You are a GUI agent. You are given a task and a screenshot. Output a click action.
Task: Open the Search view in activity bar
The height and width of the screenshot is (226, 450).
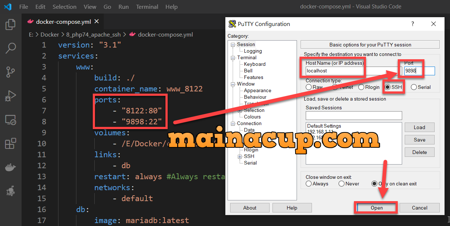[11, 48]
